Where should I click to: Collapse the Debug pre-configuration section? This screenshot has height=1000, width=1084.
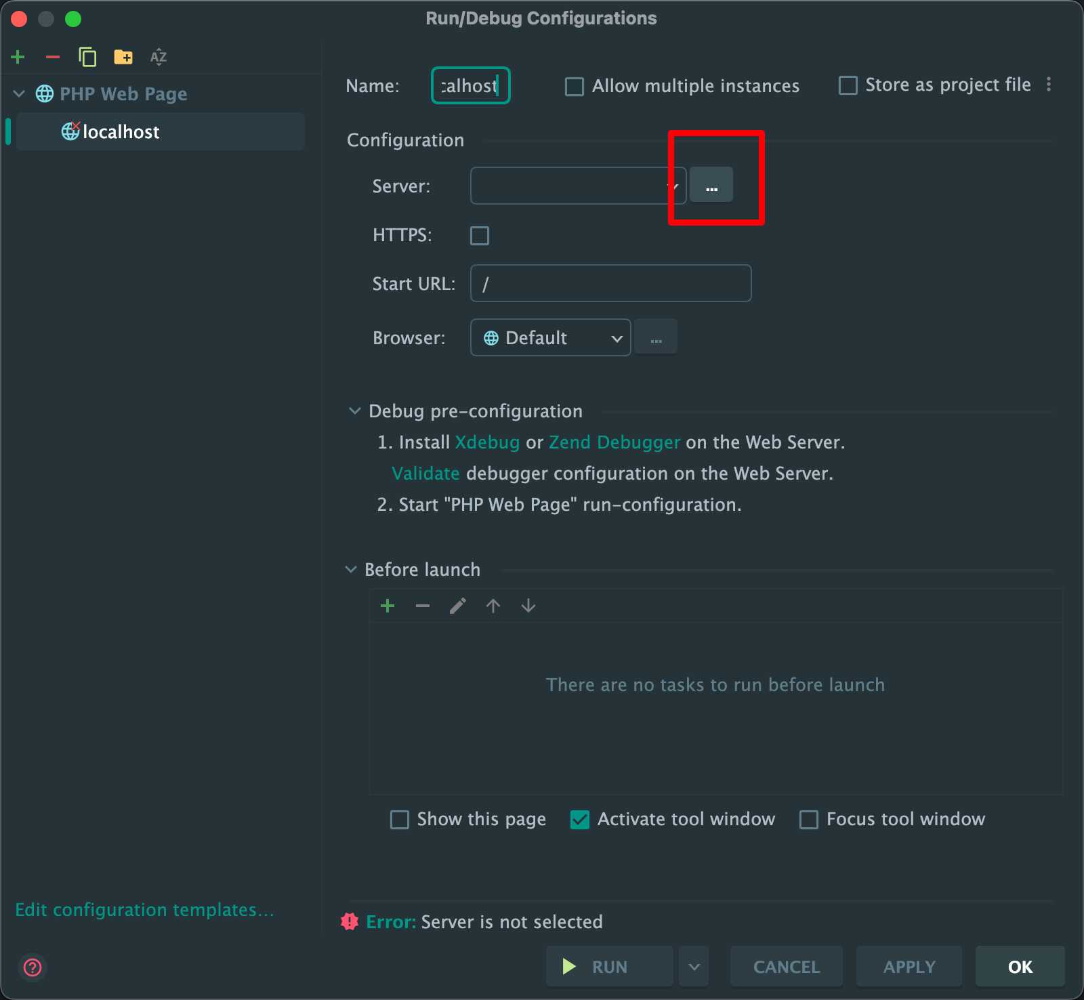point(354,411)
